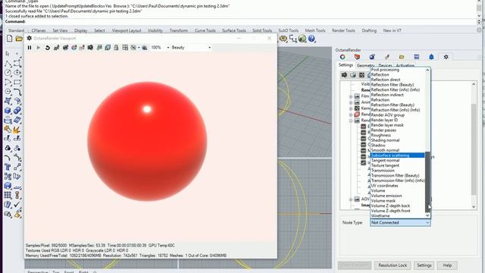The width and height of the screenshot is (485, 273).
Task: Click the Settings button at panel bottom
Action: click(424, 265)
